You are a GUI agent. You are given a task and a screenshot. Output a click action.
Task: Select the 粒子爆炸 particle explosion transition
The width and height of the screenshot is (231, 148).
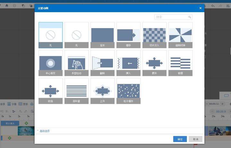pyautogui.click(x=128, y=91)
